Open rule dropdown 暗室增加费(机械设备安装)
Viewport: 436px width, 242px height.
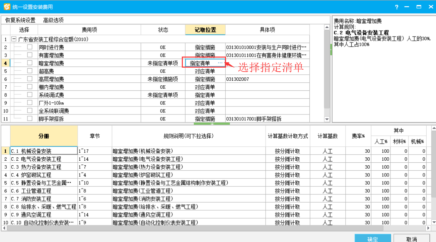click(189, 151)
